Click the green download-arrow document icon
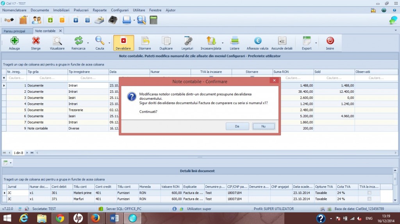Viewport: 400px width, 224px height. (x=50, y=20)
